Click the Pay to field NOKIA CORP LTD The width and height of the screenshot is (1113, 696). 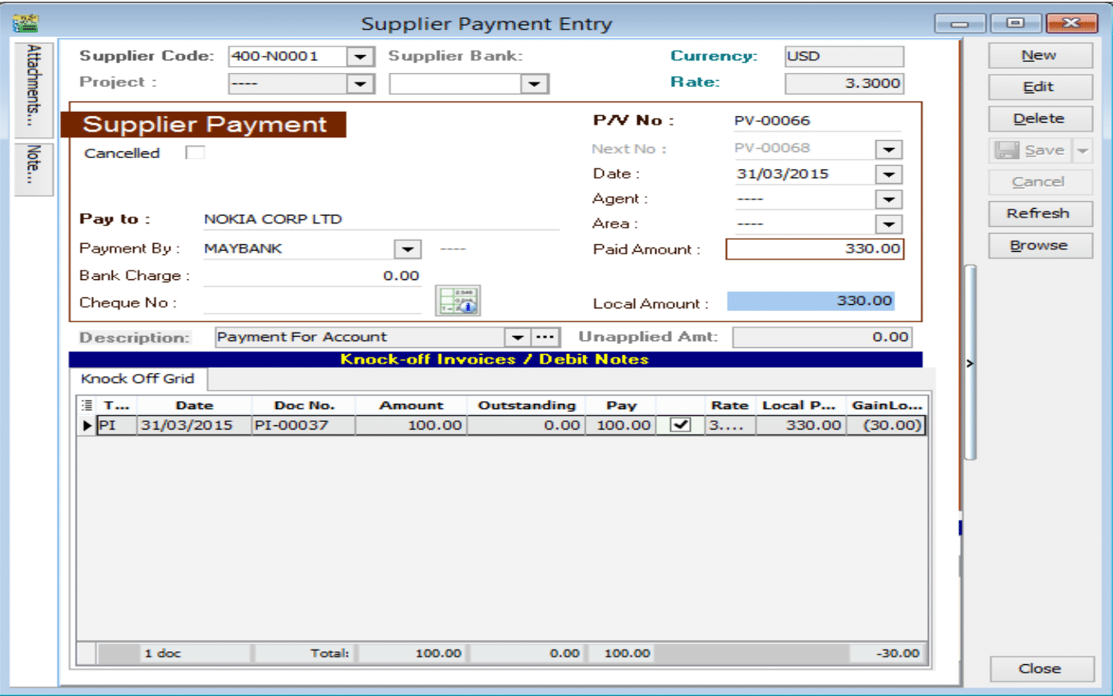coord(381,220)
